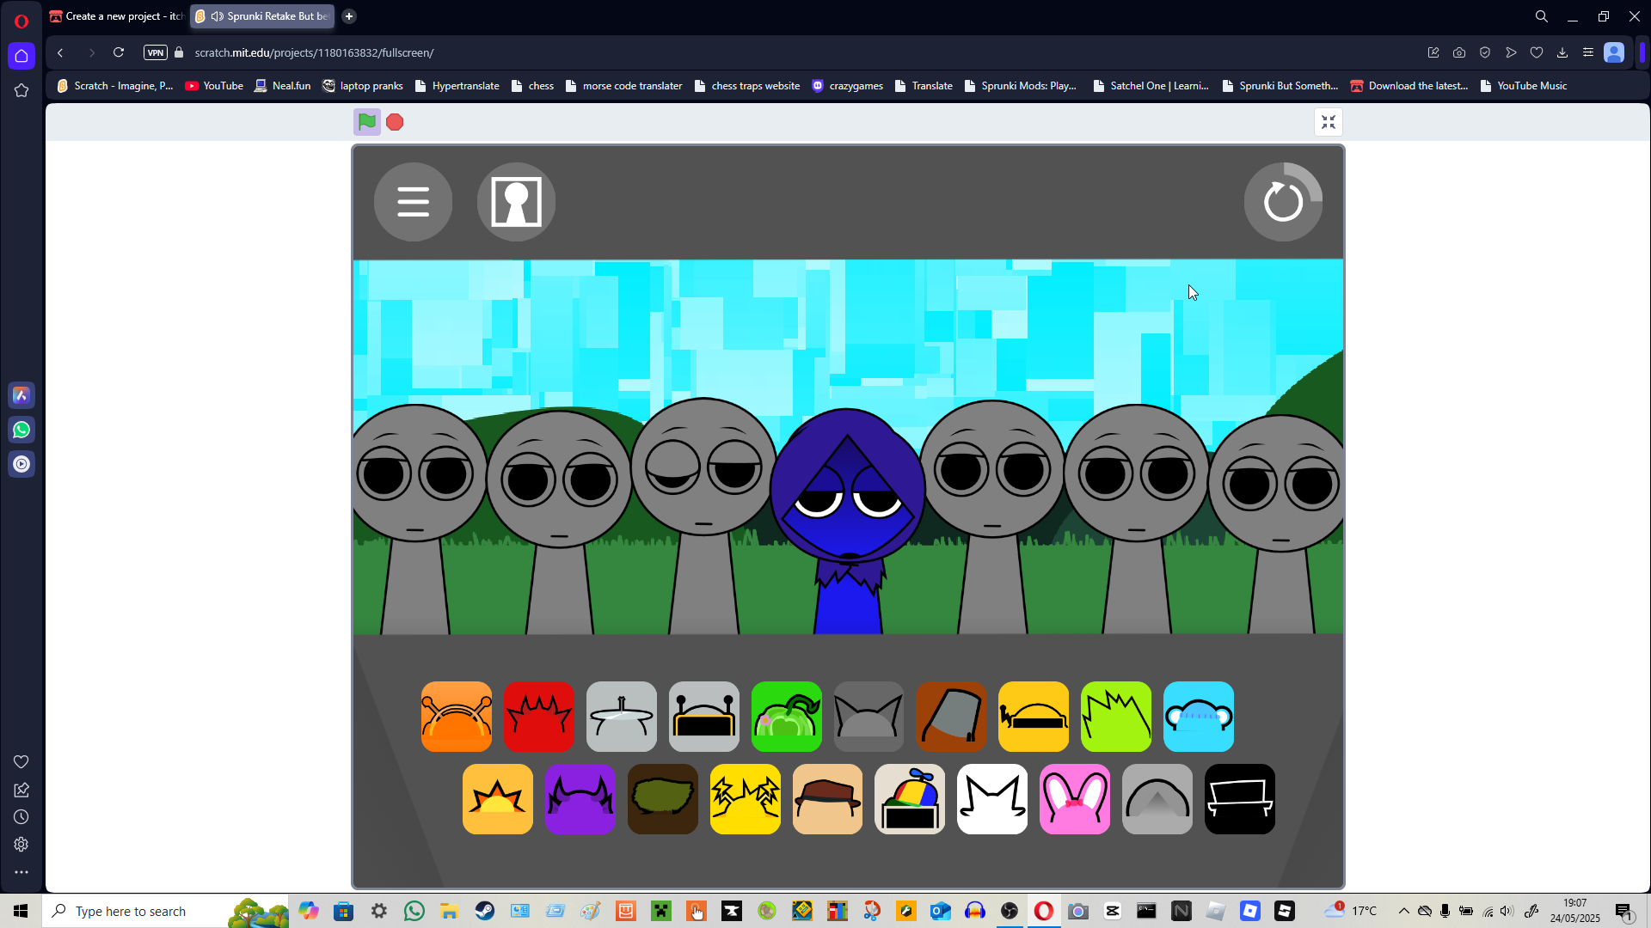The image size is (1651, 928).
Task: Toggle the VPN badge in address bar
Action: (156, 52)
